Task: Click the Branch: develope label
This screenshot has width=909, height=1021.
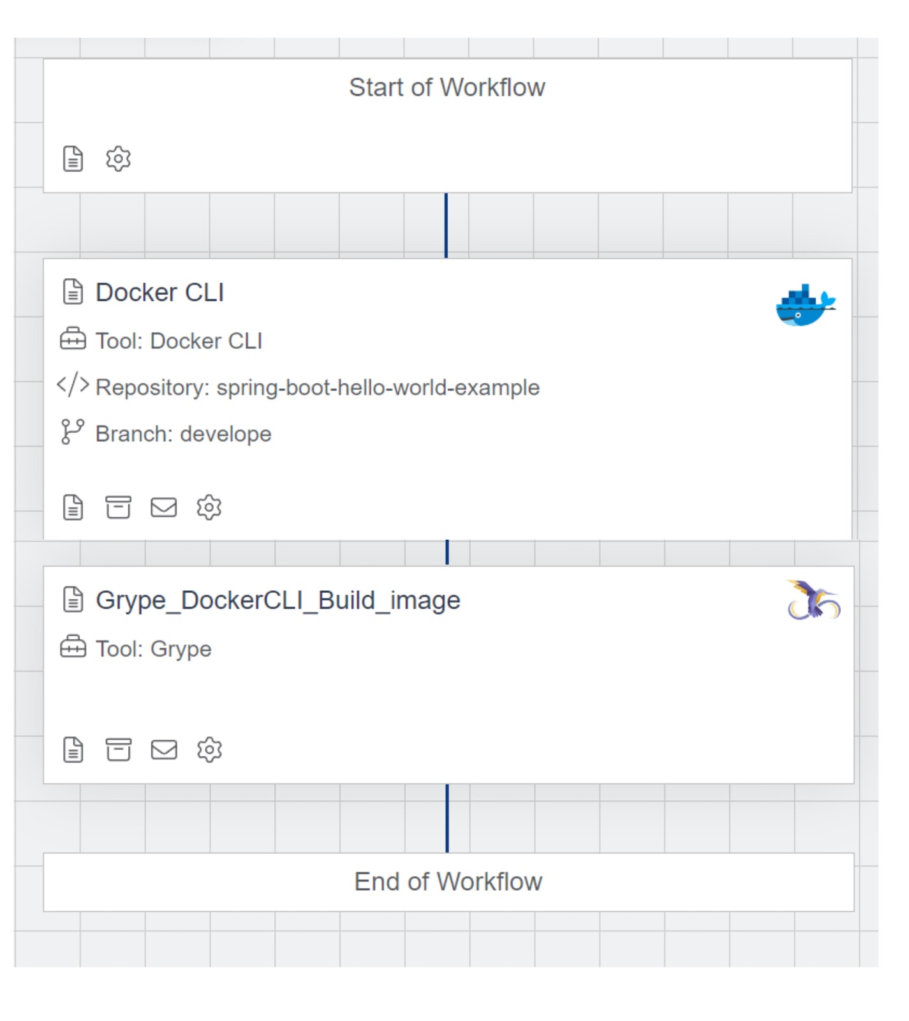Action: click(183, 434)
